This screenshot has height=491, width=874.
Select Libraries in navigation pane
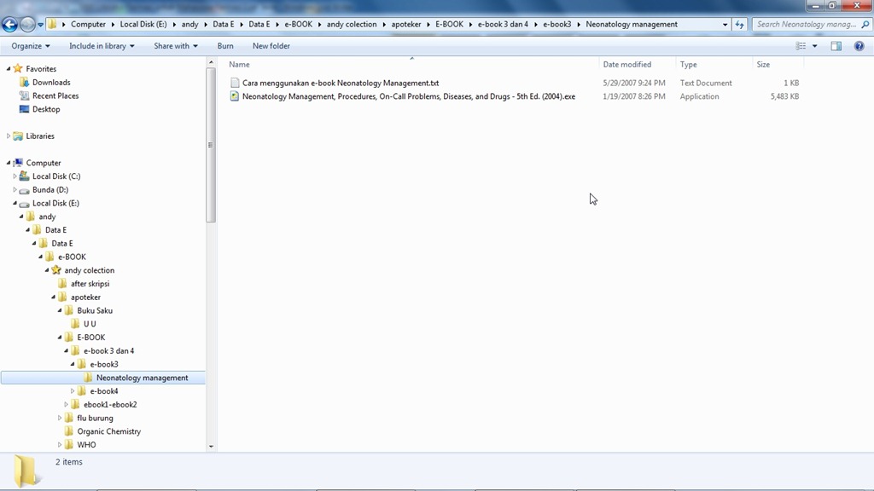coord(40,136)
